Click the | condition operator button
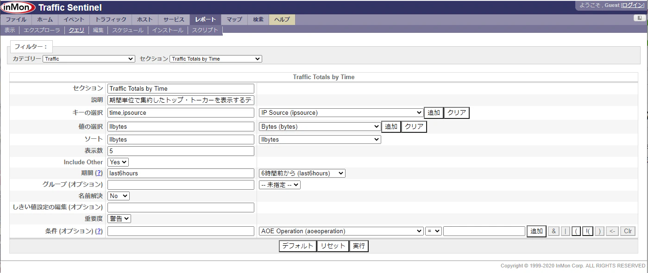 tap(565, 231)
